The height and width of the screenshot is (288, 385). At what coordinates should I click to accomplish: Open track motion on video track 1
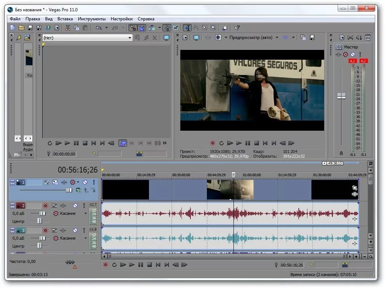(x=55, y=182)
